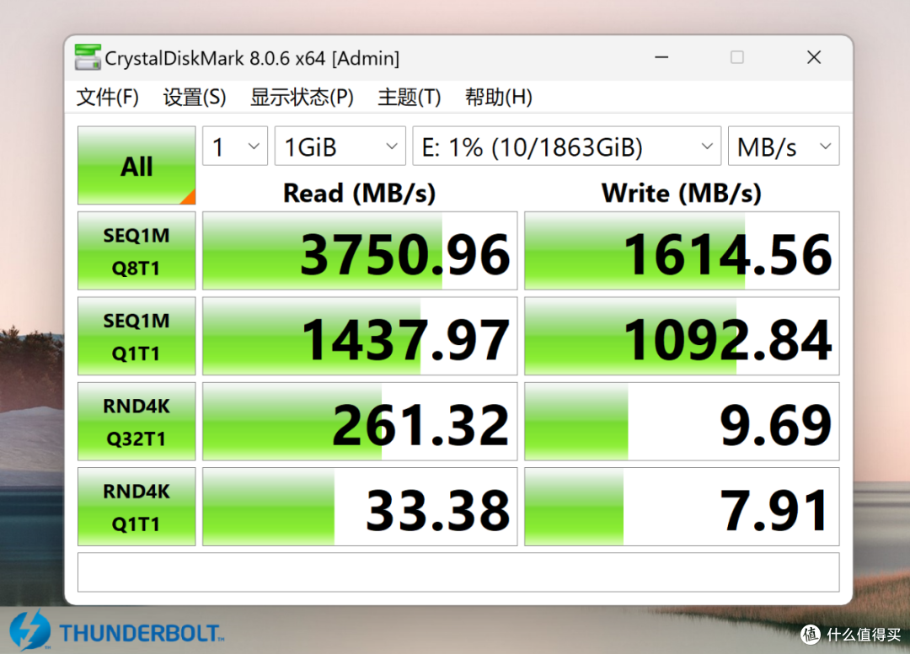Start the RND4K Q32T1 benchmark

point(136,421)
